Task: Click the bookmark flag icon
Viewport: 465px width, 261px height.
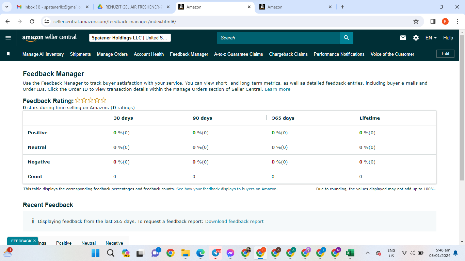Action: point(8,54)
